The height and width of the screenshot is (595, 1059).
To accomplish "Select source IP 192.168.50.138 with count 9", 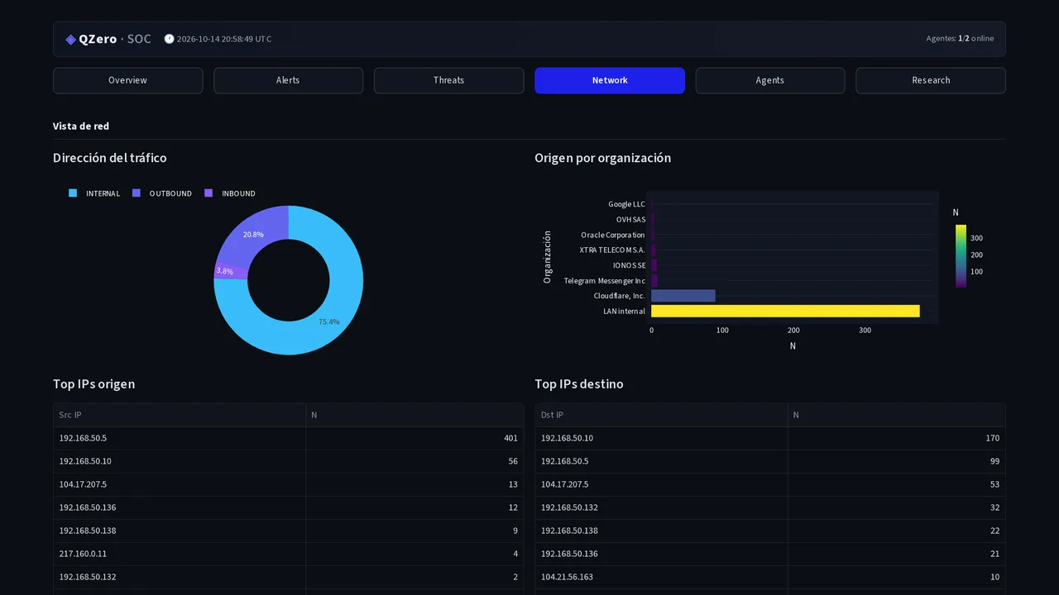I will point(288,531).
